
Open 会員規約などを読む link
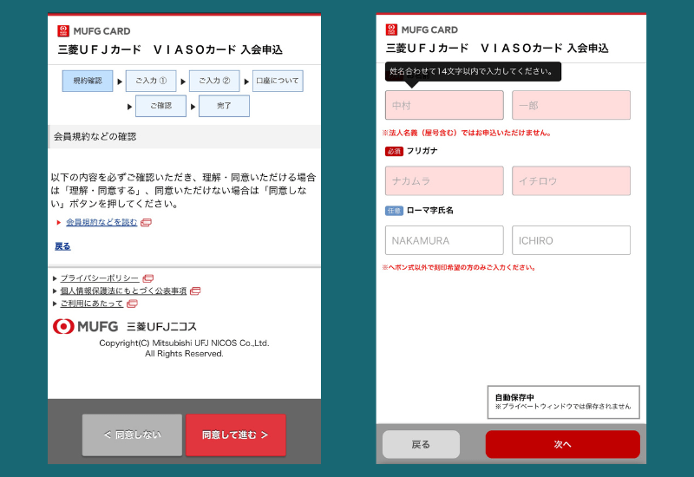[101, 222]
